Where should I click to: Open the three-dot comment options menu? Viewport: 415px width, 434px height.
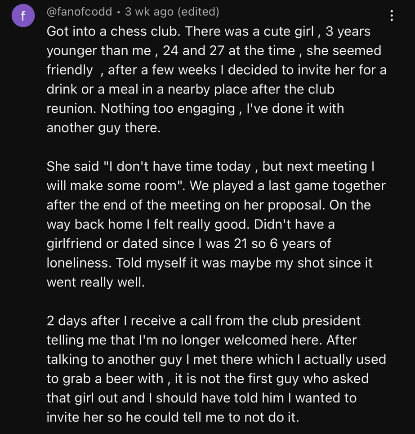[x=392, y=16]
